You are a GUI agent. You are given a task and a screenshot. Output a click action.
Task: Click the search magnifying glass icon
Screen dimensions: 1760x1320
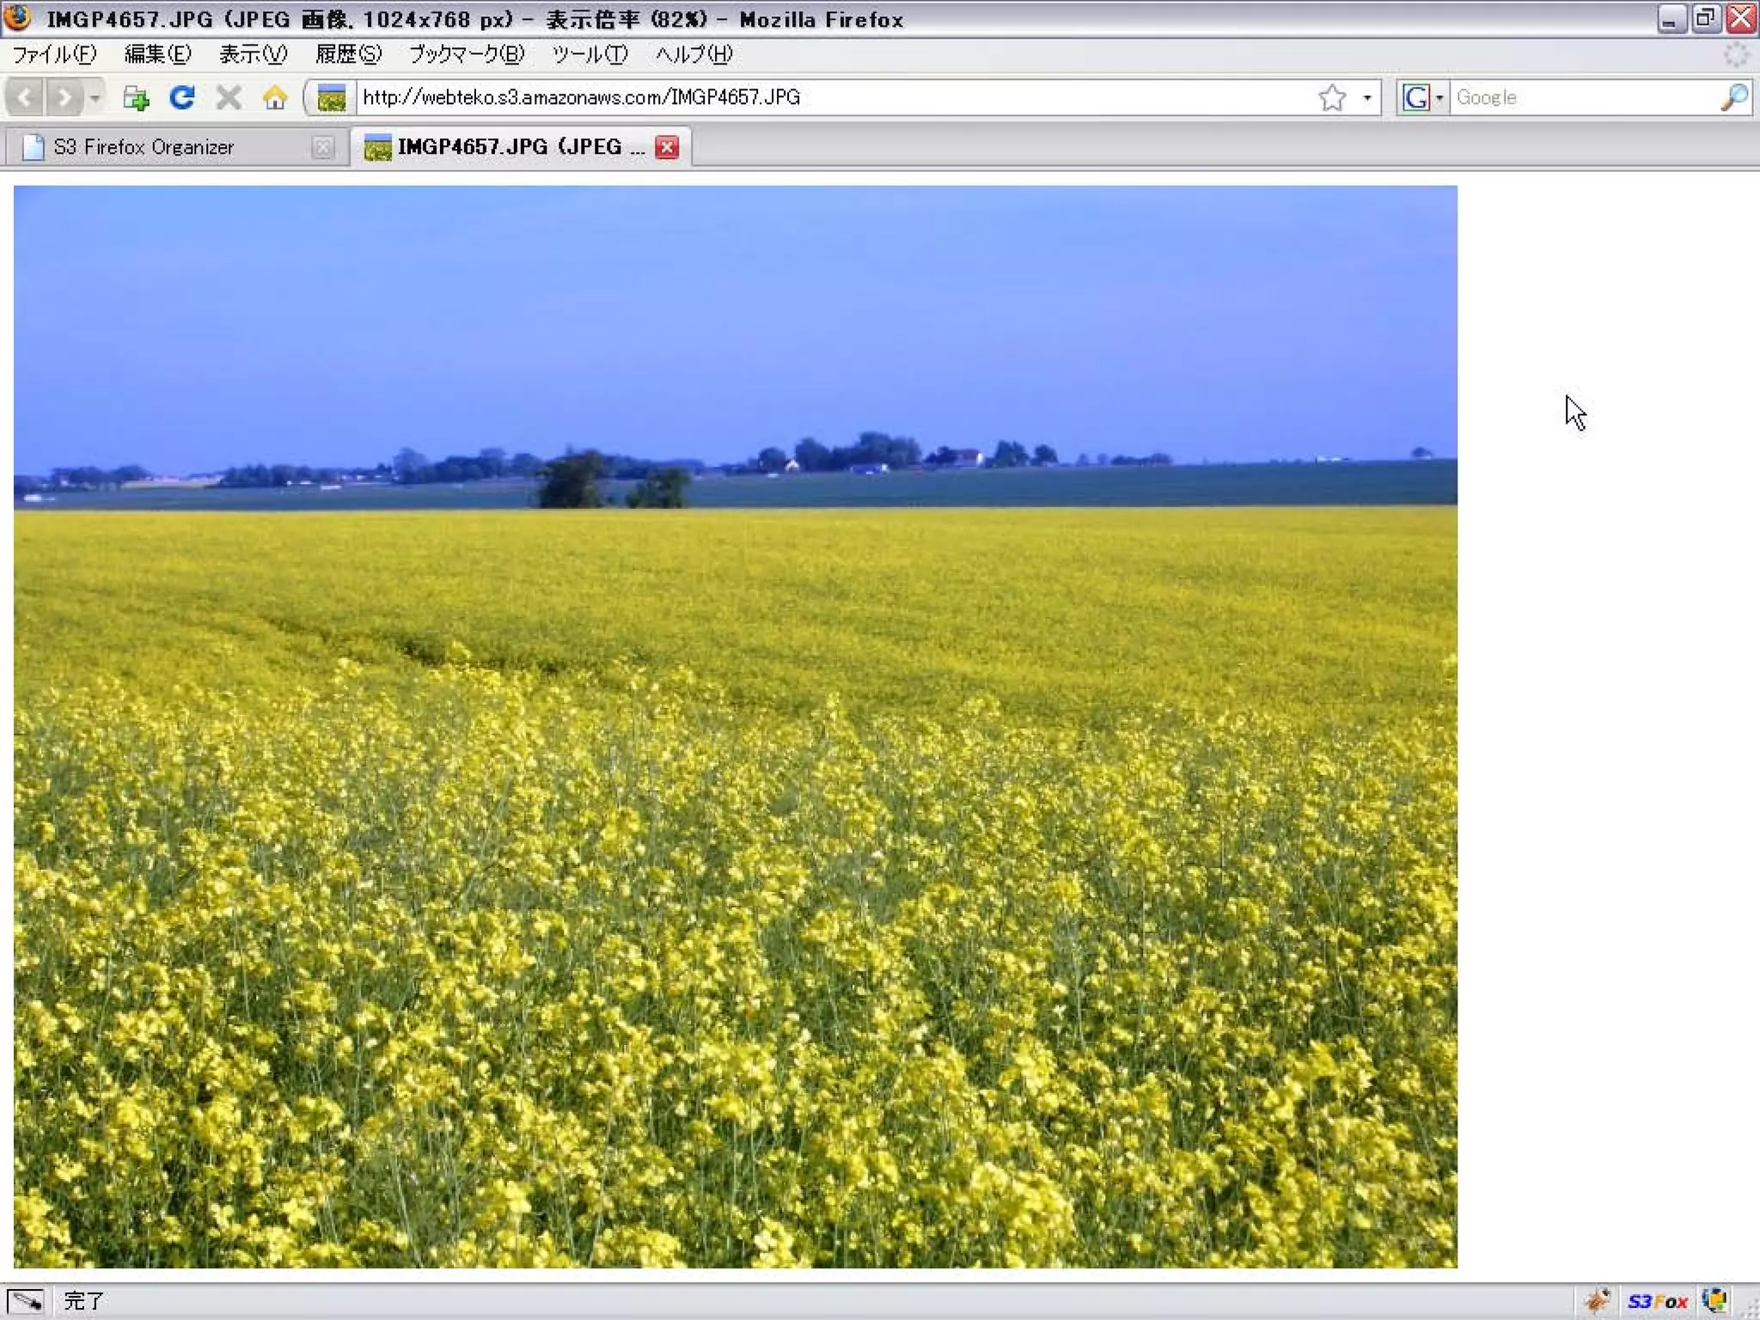[x=1734, y=97]
